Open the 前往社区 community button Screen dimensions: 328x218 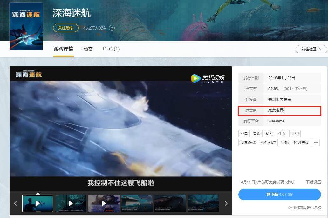click(x=311, y=49)
